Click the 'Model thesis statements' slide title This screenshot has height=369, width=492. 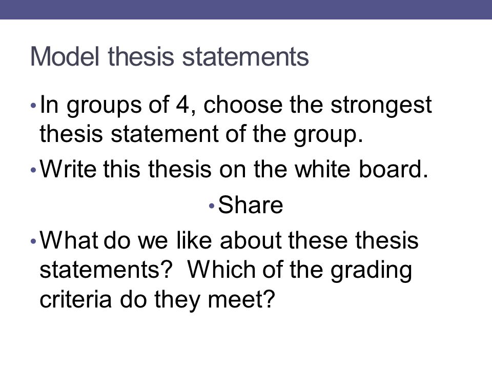pyautogui.click(x=170, y=57)
